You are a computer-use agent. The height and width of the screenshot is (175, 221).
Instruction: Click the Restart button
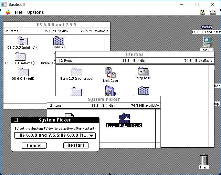tap(76, 145)
